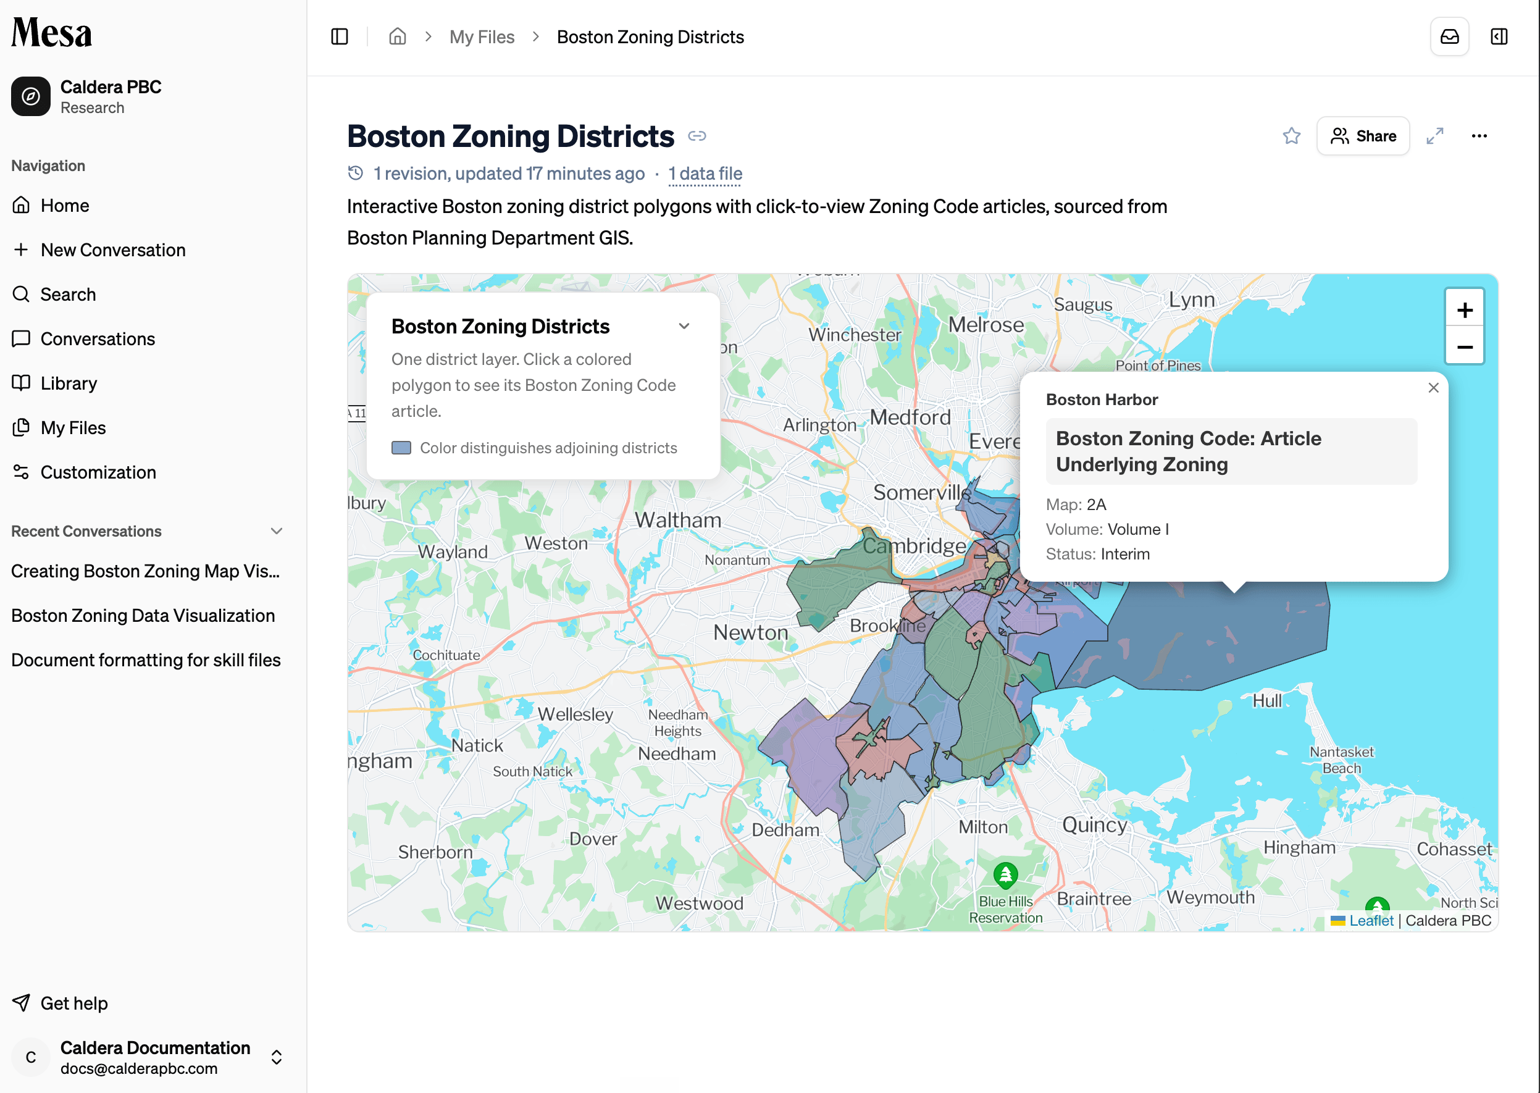Open the 1 data file link
The image size is (1540, 1093).
pos(705,174)
